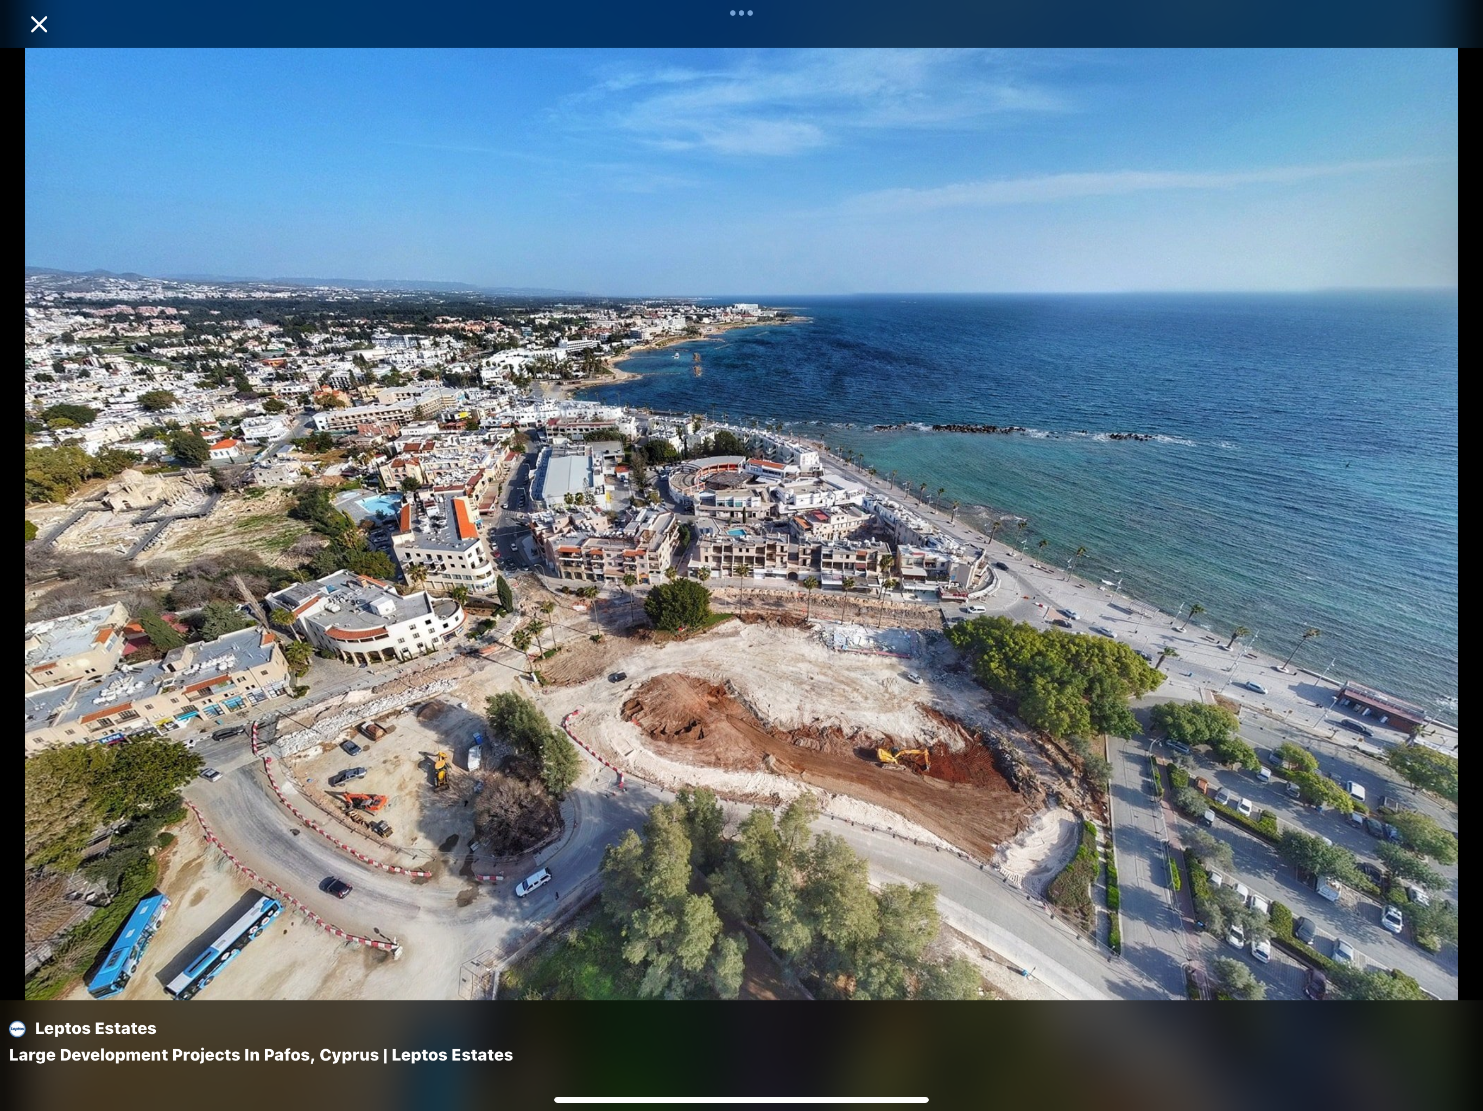Tap the brown kiosk building by the seafront
This screenshot has width=1483, height=1111.
(x=1380, y=706)
